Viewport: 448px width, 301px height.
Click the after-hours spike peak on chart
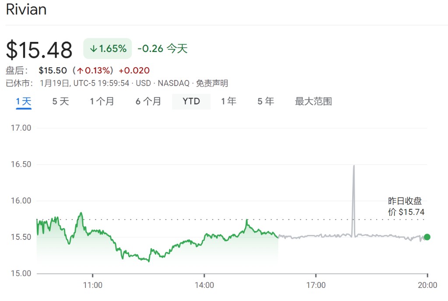click(x=353, y=166)
